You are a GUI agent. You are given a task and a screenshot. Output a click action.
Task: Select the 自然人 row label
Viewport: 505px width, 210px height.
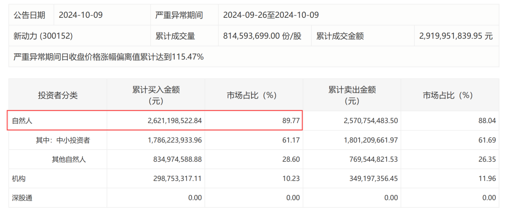pos(22,121)
